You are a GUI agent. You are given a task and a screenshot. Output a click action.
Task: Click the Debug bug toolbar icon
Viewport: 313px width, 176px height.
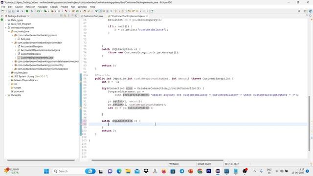tap(31, 11)
